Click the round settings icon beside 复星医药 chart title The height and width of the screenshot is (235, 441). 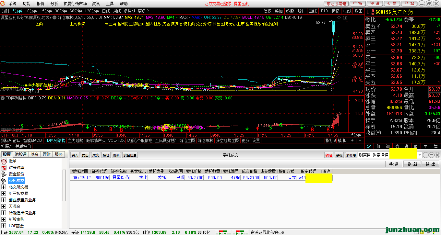54,17
